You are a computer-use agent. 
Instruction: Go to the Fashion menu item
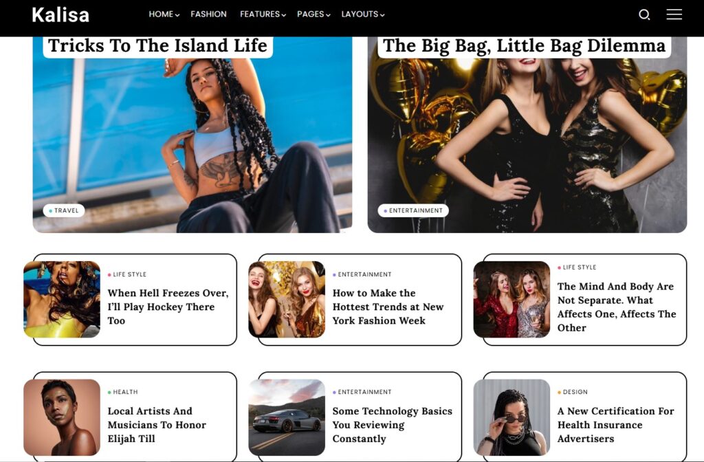(x=208, y=14)
